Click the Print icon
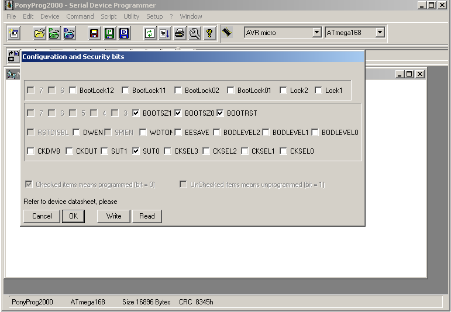Image resolution: width=451 pixels, height=312 pixels. [180, 33]
